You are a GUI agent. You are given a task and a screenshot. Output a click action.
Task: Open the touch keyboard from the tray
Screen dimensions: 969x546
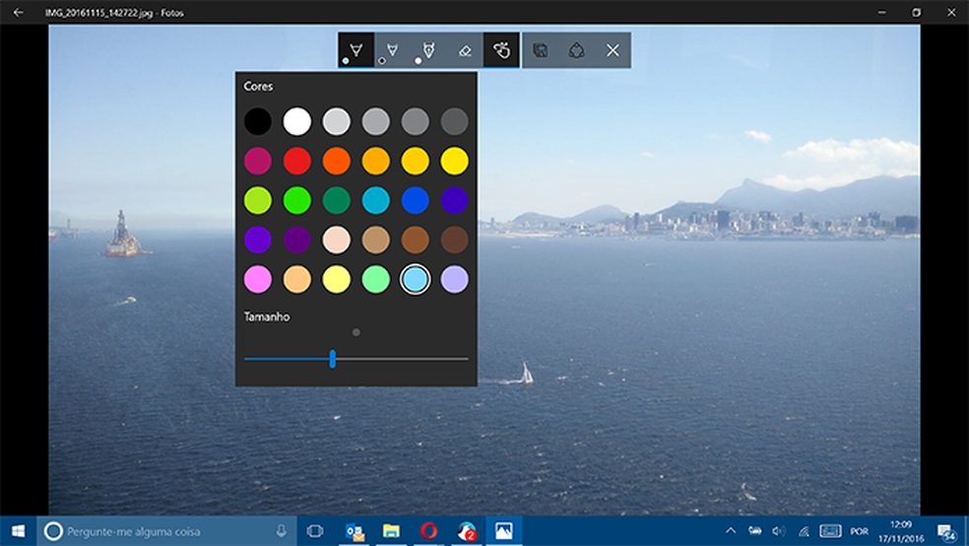pos(830,531)
